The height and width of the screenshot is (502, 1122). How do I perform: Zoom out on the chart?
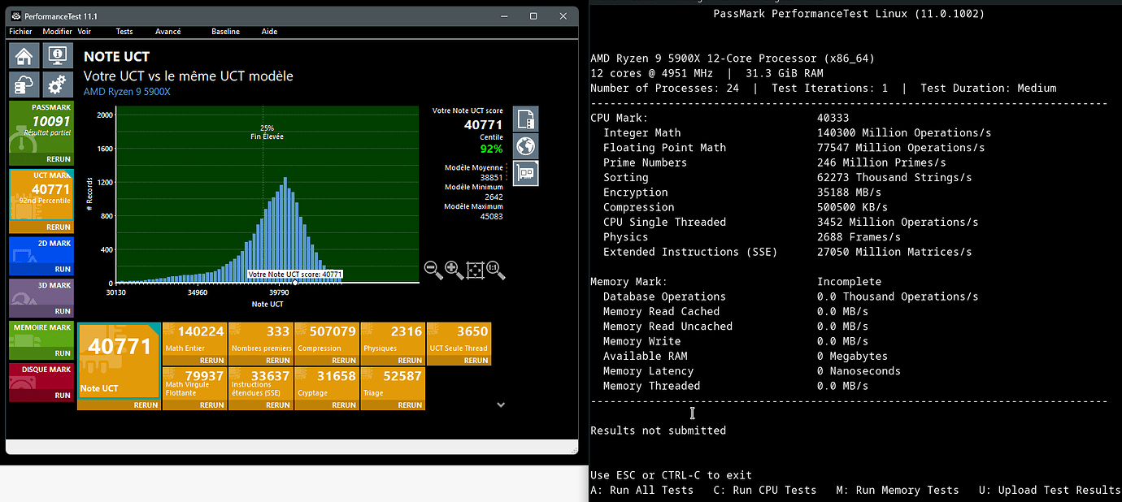click(x=434, y=270)
